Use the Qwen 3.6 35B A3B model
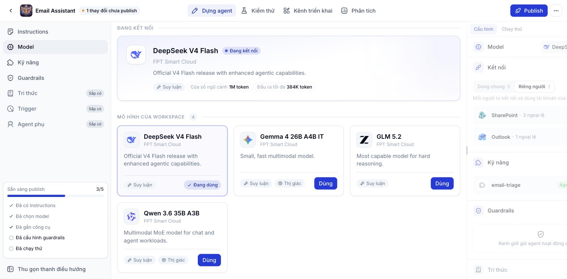The height and width of the screenshot is (279, 567). point(209,260)
